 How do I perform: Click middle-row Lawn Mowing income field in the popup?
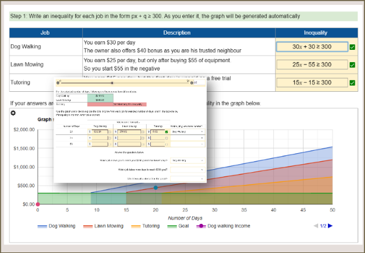(129, 138)
